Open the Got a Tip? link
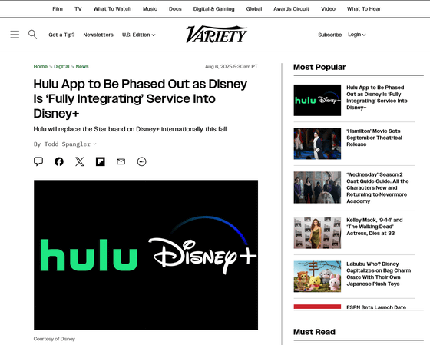The height and width of the screenshot is (345, 430). [x=61, y=35]
